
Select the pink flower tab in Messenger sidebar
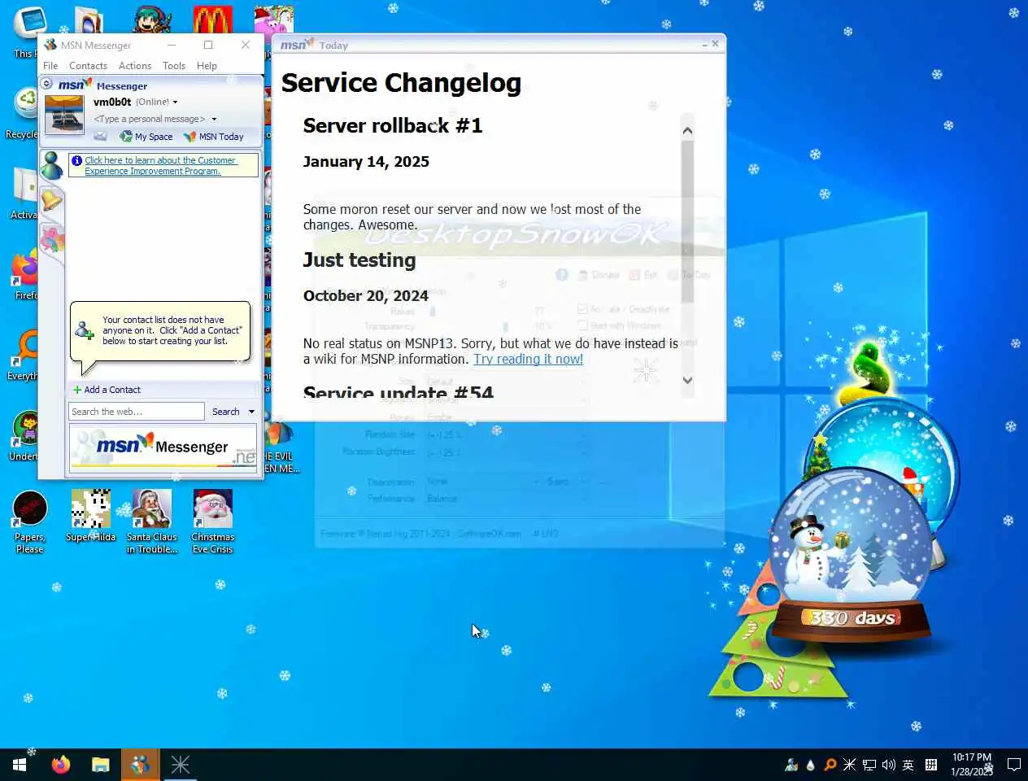(51, 239)
